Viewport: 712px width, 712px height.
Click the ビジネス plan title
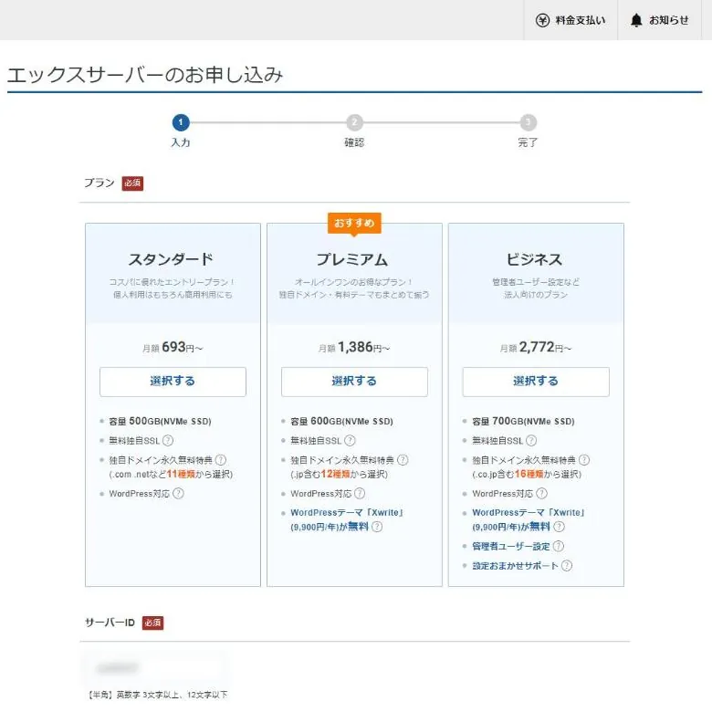click(534, 259)
